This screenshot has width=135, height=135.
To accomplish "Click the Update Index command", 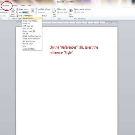I will [x=62, y=12].
